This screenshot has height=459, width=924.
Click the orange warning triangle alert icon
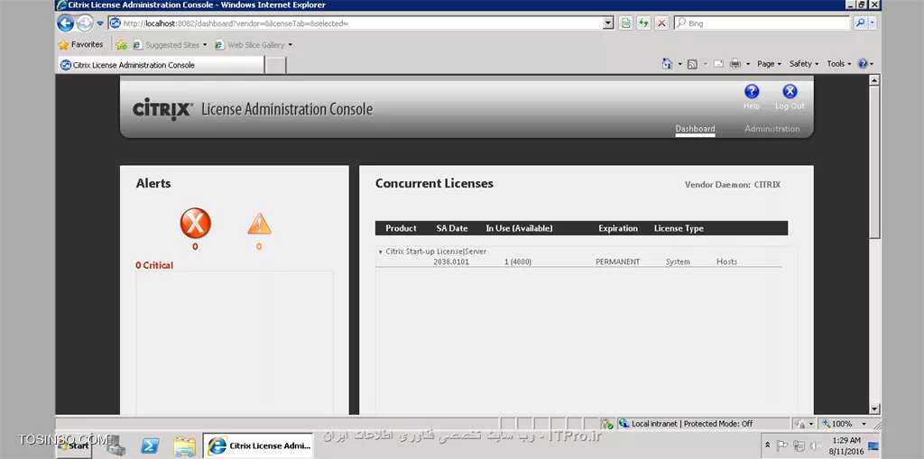(x=259, y=224)
